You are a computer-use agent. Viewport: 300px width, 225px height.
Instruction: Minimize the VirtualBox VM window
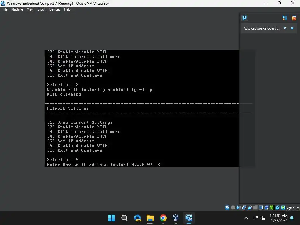click(266, 3)
